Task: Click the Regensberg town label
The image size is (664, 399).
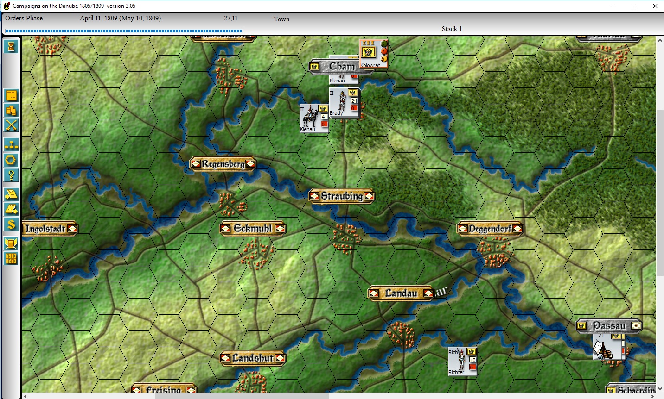Action: point(223,164)
